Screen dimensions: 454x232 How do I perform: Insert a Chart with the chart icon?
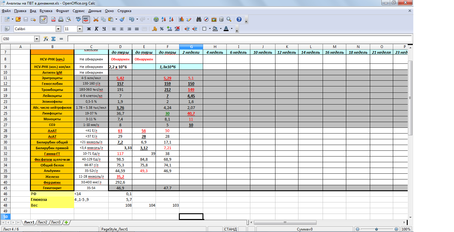(182, 19)
